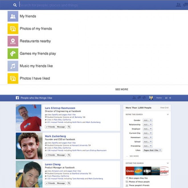Viewport: 188px width, 188px height.
Task: Toggle Friends button for Mark Zuckerberg
Action: (50, 155)
